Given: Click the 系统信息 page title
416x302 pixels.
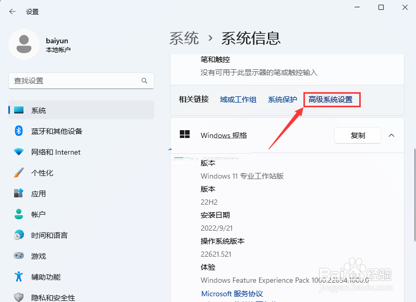Looking at the screenshot, I should tap(251, 38).
